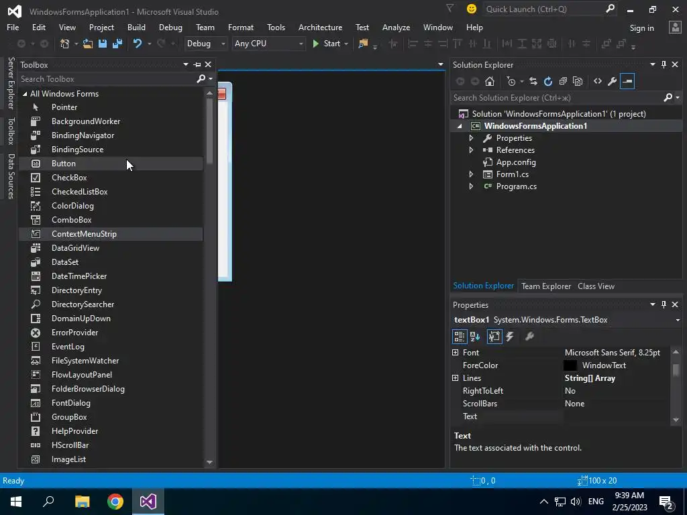Click the Undo arrow icon
687x515 pixels.
click(x=138, y=44)
